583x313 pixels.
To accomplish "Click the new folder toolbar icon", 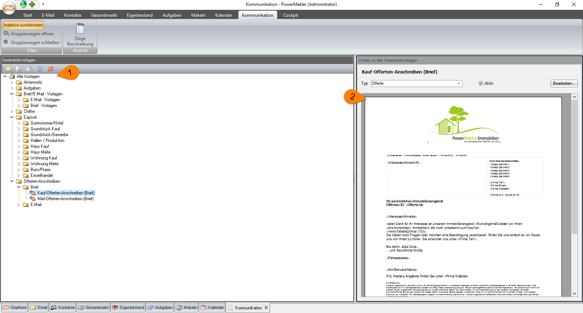I will click(x=9, y=69).
